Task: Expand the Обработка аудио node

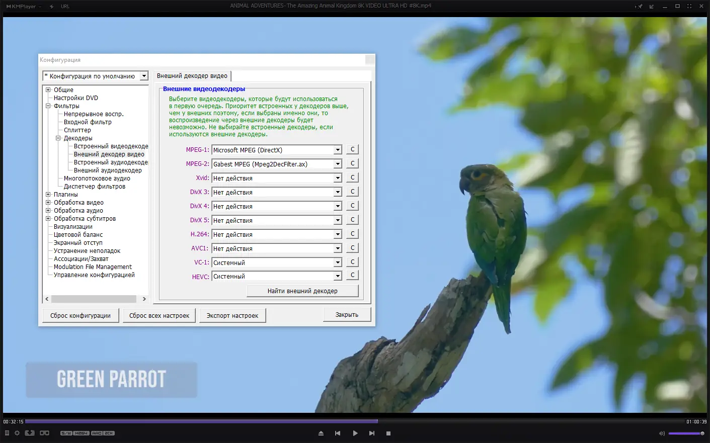Action: click(x=48, y=211)
